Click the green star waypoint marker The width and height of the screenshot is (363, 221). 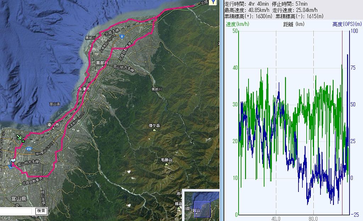point(23,141)
